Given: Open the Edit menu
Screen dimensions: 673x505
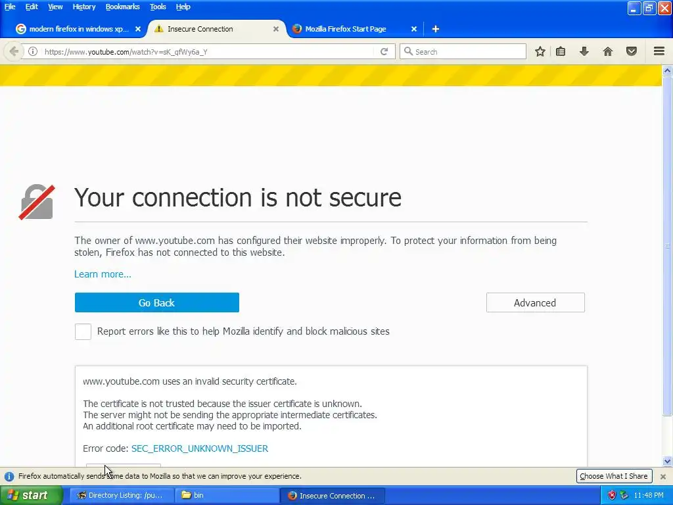Looking at the screenshot, I should pos(32,7).
